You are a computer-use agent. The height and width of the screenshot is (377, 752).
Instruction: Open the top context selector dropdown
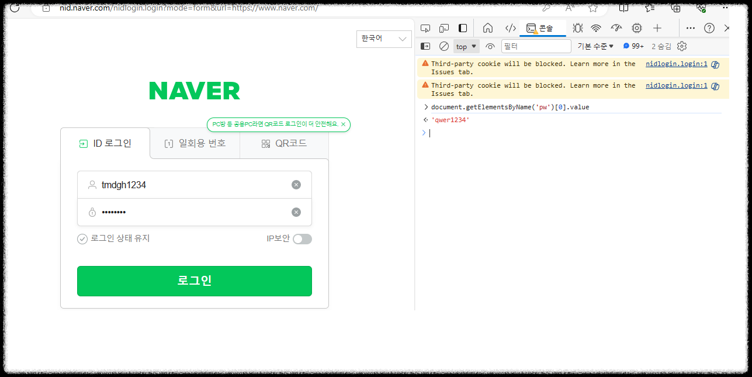(x=466, y=46)
